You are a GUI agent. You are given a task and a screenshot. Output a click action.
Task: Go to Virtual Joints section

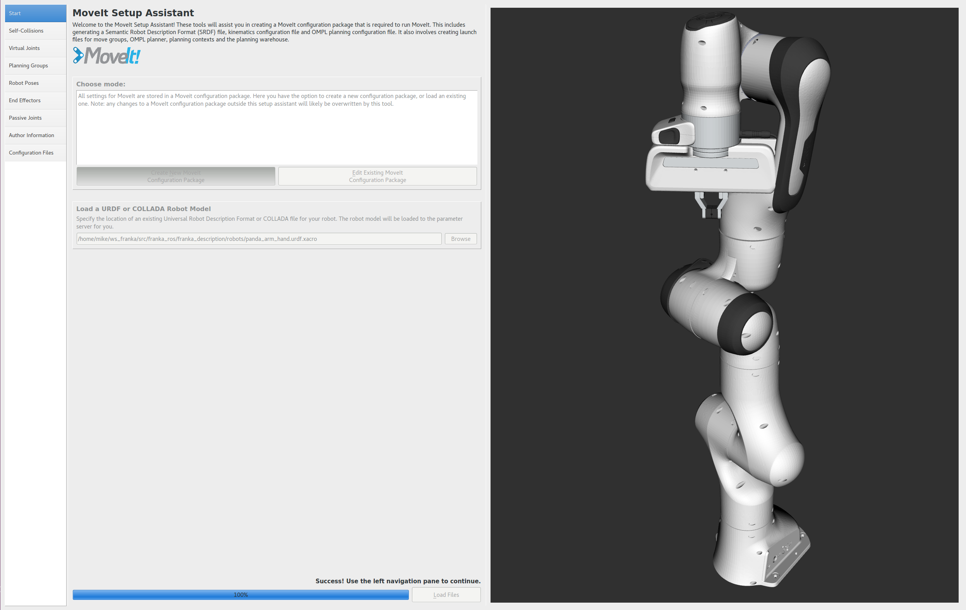coord(35,48)
